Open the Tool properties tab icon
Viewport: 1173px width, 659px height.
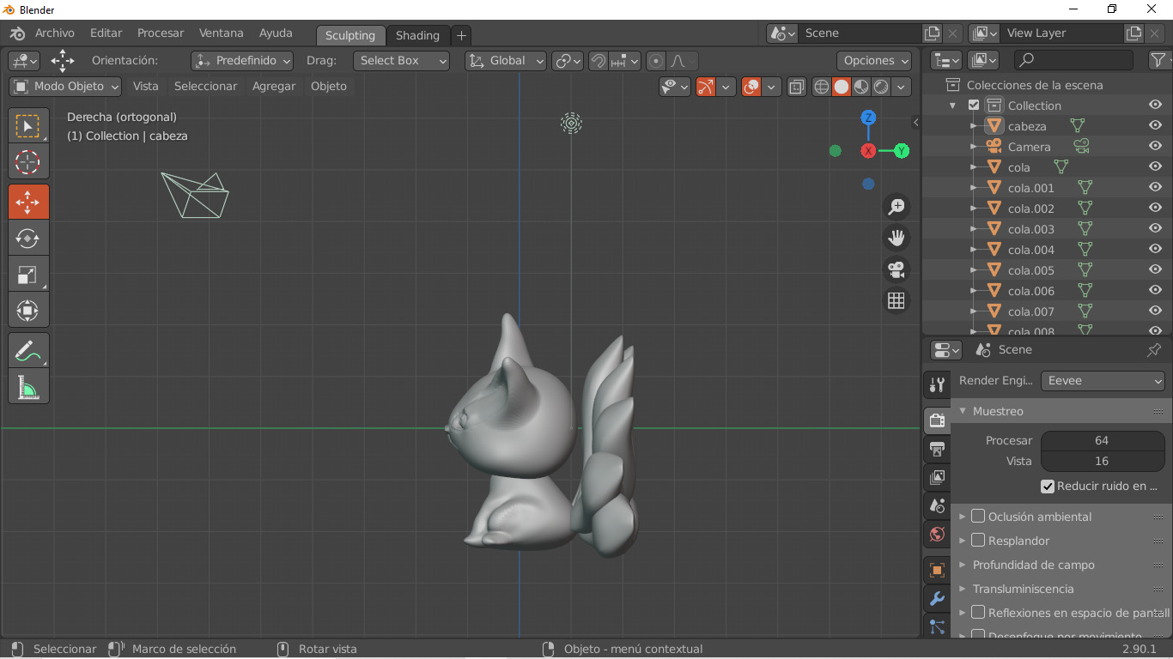click(937, 385)
